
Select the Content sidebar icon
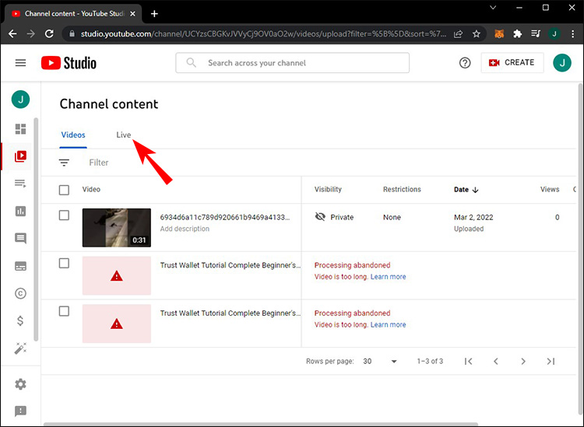tap(20, 156)
